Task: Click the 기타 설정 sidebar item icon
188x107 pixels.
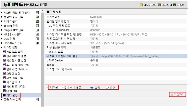Action: pyautogui.click(x=4, y=95)
